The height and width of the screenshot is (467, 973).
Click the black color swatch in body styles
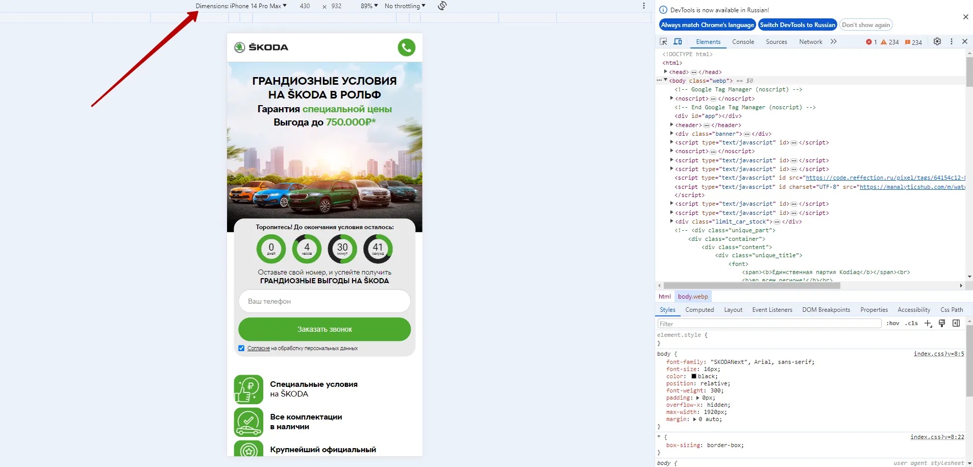694,377
